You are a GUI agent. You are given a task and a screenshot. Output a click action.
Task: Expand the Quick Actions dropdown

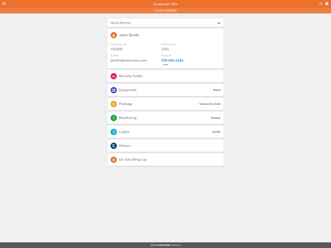tap(165, 23)
